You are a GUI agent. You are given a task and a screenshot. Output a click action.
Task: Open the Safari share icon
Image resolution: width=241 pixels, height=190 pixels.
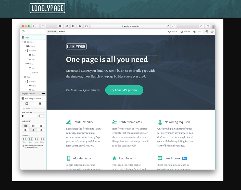[201, 26]
